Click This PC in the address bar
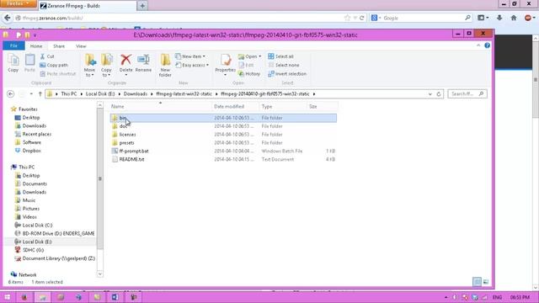This screenshot has height=303, width=539. (x=69, y=93)
